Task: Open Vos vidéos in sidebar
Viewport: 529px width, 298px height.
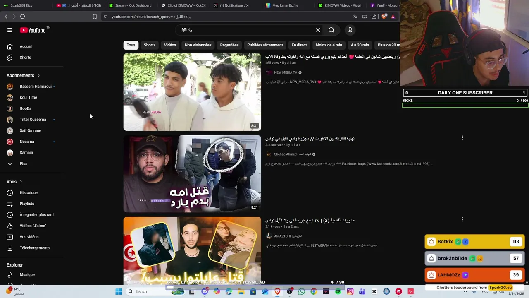Action: (x=29, y=237)
